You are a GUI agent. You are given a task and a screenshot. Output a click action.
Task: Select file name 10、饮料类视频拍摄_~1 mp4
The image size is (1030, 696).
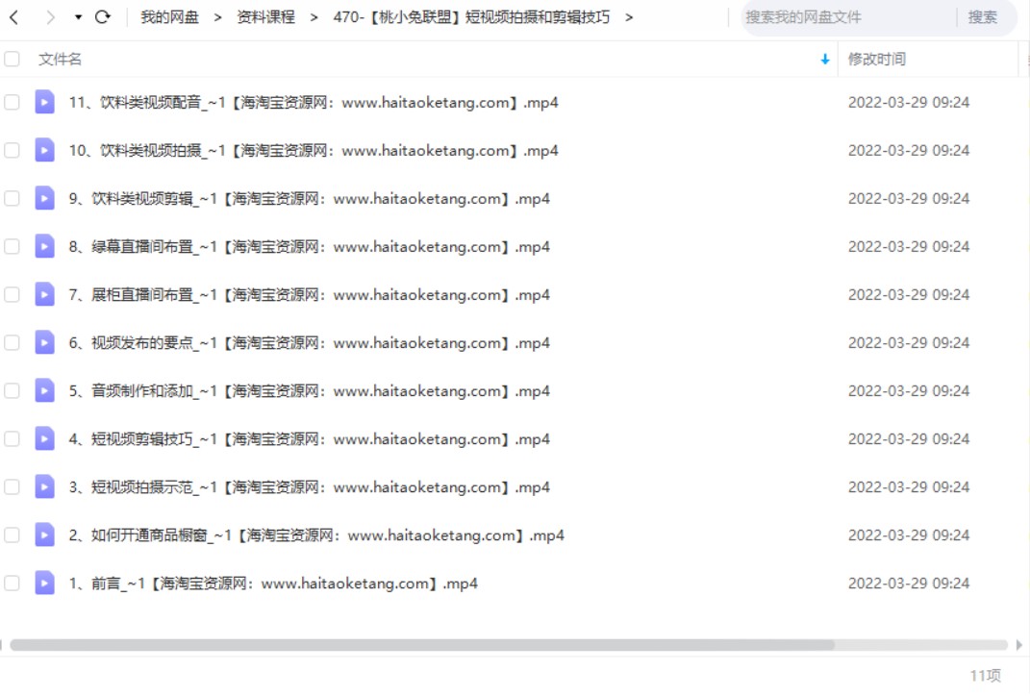(314, 150)
